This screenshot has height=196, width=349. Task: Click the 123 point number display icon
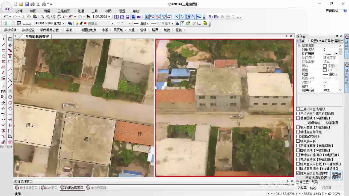point(199,17)
